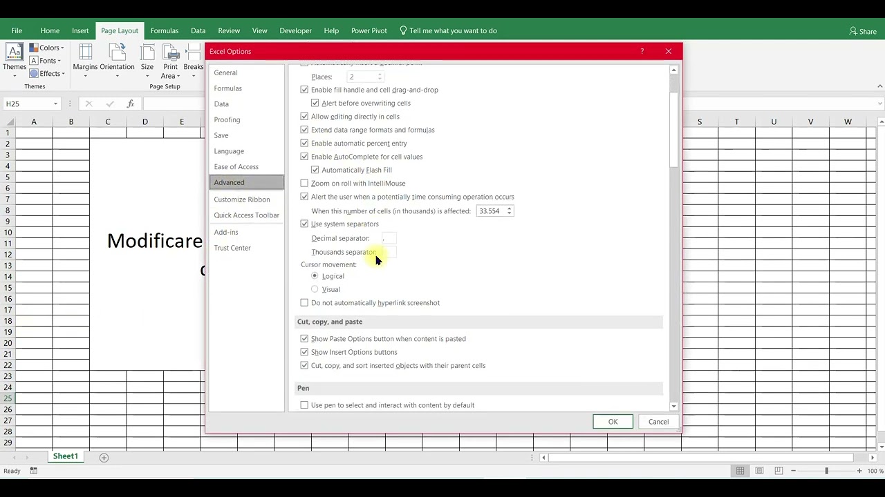Click the 100% zoom level
This screenshot has height=497, width=885.
875,471
